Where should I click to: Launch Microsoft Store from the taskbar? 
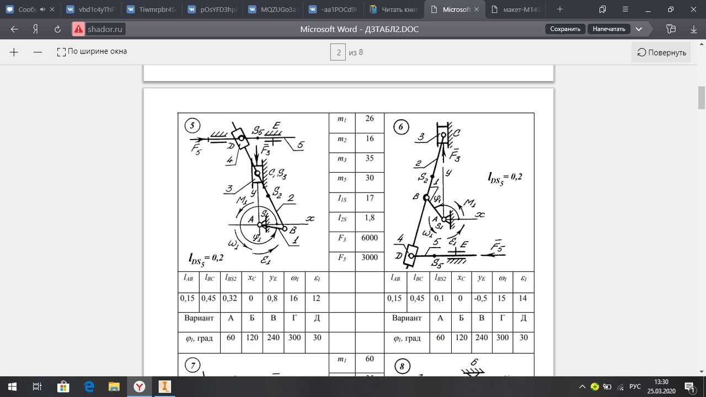pos(63,387)
